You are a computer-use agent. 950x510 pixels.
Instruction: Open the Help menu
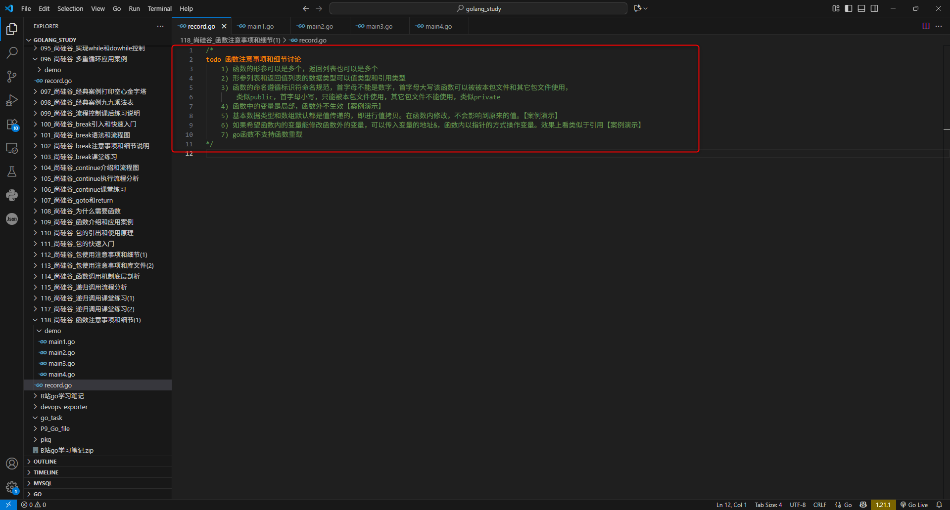tap(187, 8)
